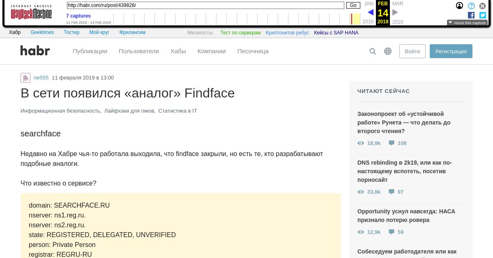
Task: Click the Wayback URL input field
Action: [205, 5]
